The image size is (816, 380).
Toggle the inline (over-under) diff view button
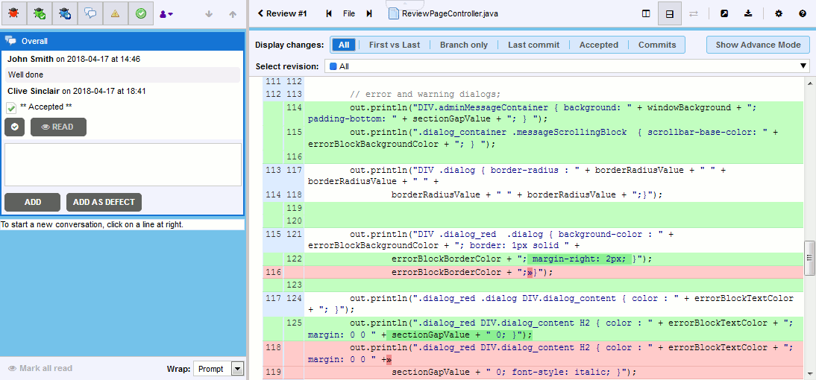point(670,13)
